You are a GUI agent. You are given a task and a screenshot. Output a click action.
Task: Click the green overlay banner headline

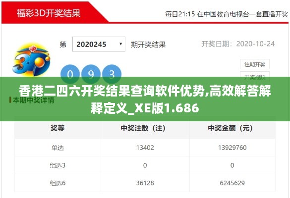[x=145, y=99]
